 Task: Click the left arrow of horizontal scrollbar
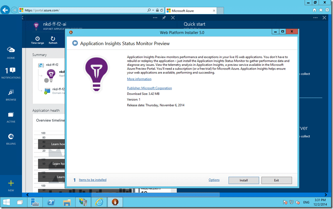pos(28,194)
